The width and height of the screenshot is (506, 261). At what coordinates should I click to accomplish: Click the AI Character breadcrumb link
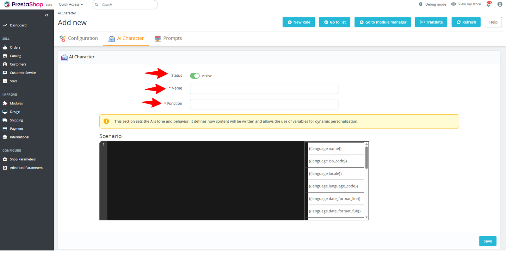tap(67, 13)
